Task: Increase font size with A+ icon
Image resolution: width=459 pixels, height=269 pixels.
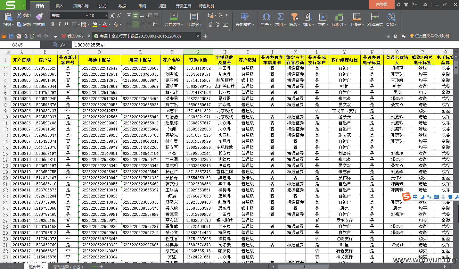Action: coord(112,16)
